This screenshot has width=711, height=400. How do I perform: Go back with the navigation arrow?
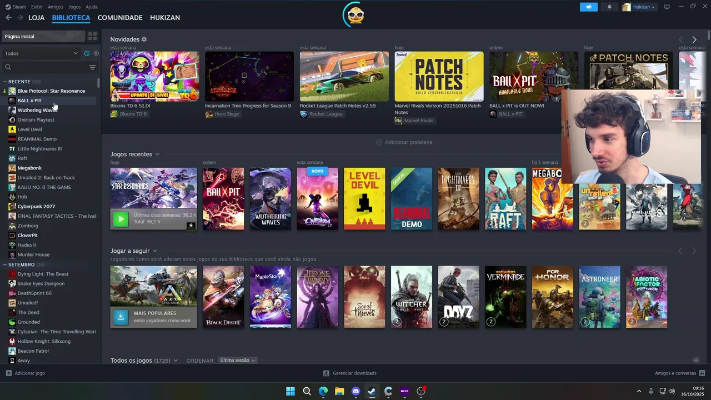pyautogui.click(x=8, y=18)
